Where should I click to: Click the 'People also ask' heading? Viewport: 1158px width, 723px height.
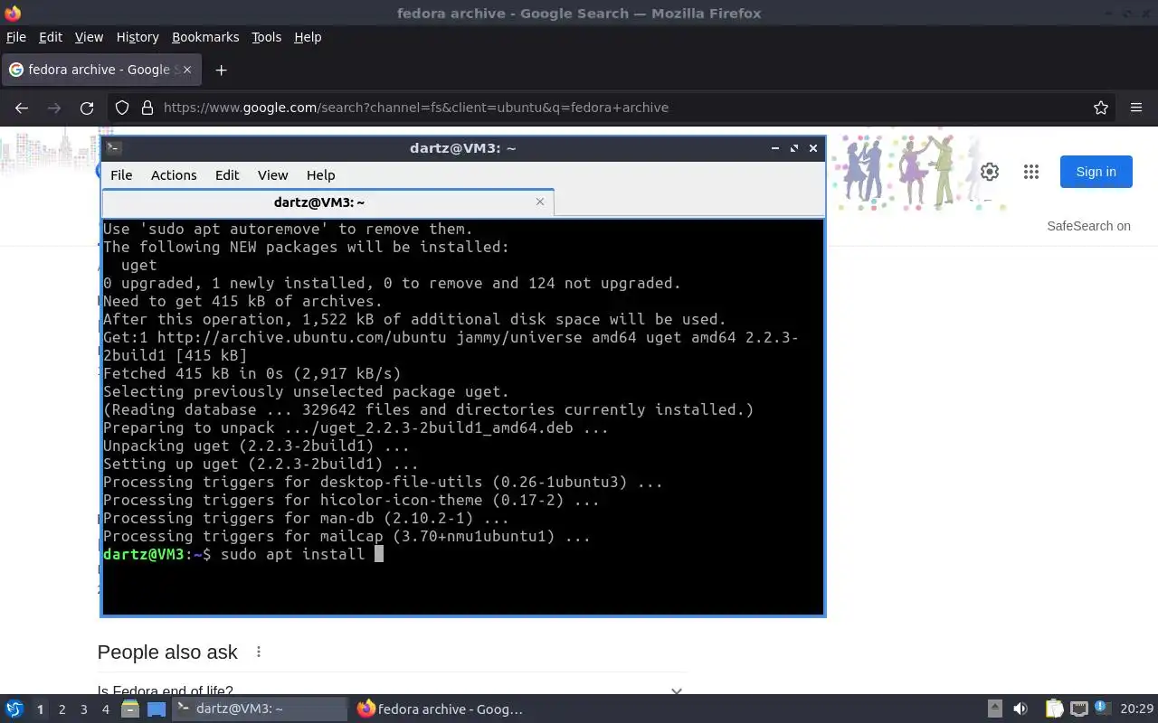tap(167, 652)
